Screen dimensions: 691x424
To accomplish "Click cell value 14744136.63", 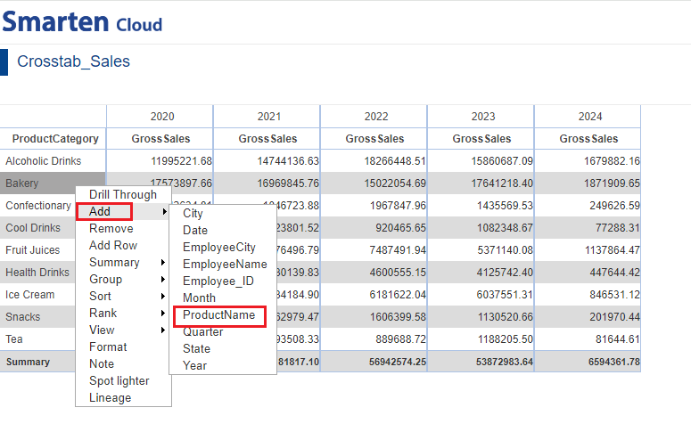I will coord(288,161).
